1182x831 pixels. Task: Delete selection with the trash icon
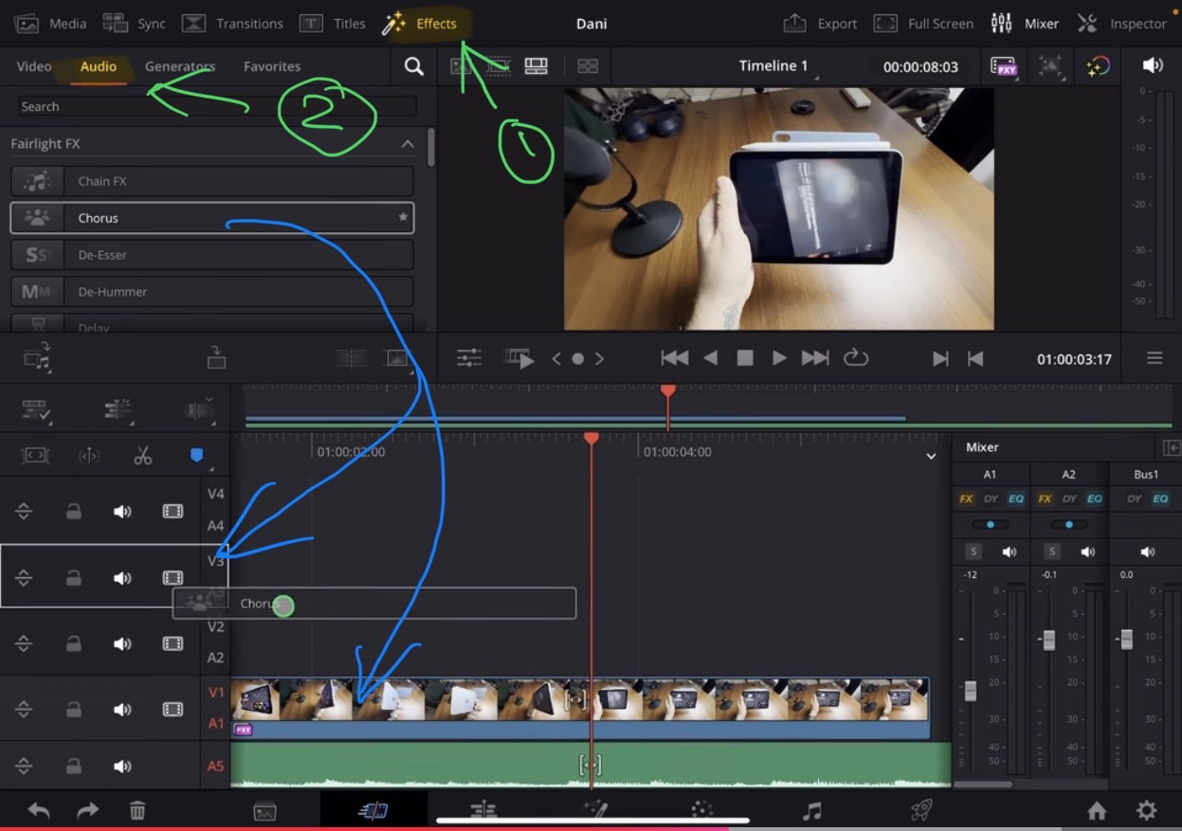point(137,810)
